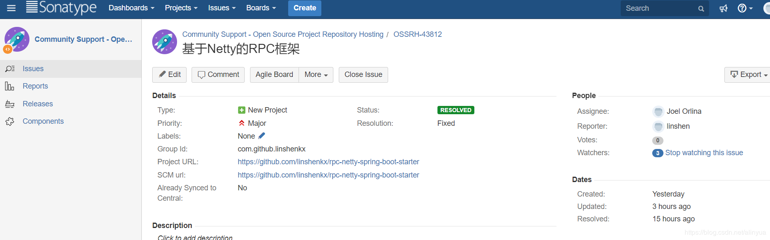Click the Already Synced value No

coord(242,188)
